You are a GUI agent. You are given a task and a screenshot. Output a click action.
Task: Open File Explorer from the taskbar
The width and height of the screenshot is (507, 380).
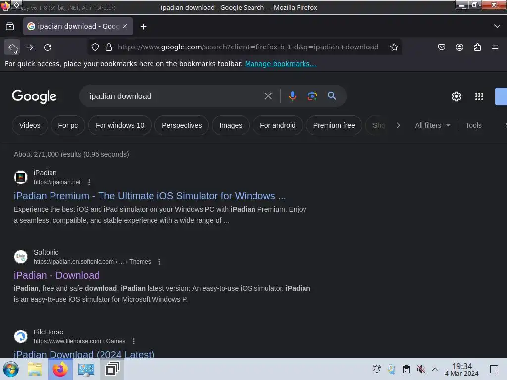point(35,369)
